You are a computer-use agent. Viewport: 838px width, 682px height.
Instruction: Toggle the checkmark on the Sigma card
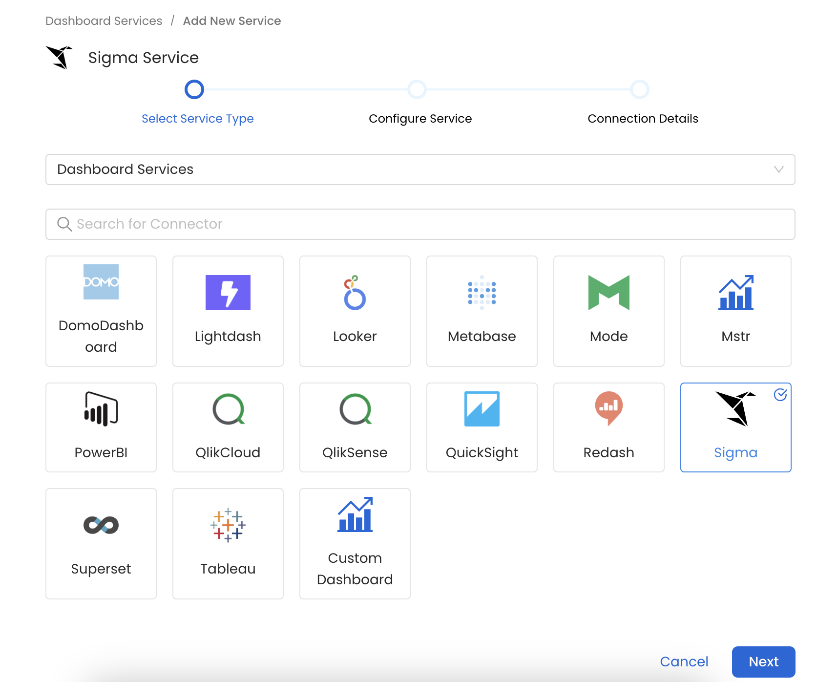tap(780, 395)
